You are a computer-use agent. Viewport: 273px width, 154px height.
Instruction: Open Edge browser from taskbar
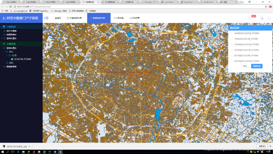tap(18, 152)
